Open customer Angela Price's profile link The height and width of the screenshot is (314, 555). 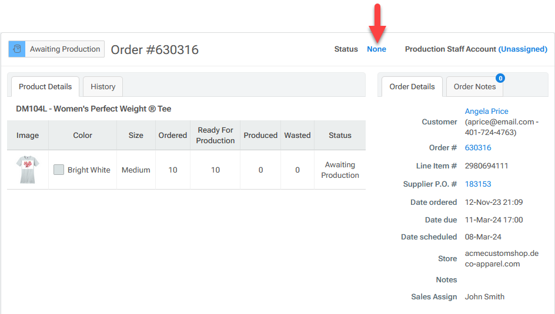[x=486, y=111]
